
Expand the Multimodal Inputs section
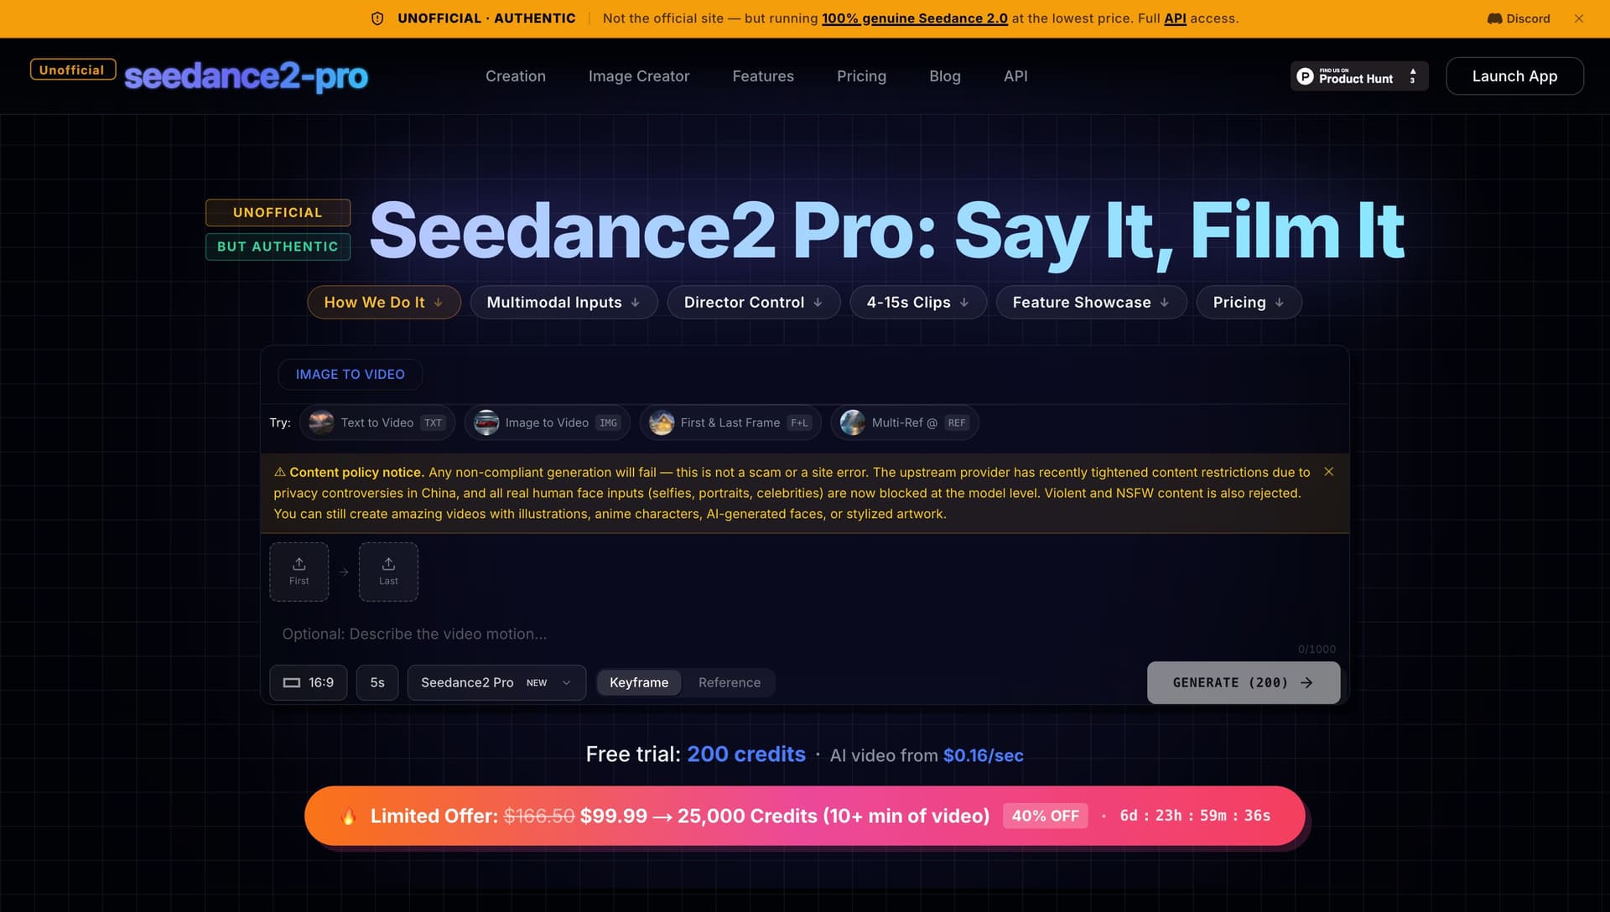[x=563, y=302]
